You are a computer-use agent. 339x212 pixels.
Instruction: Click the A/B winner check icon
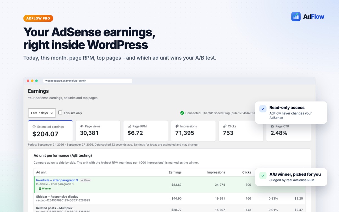point(263,176)
